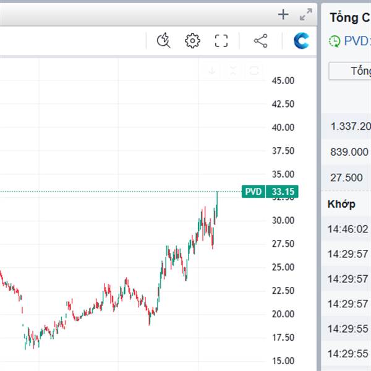The image size is (371, 371).
Task: Click the diagonal arrows expand icon
Action: [x=305, y=15]
